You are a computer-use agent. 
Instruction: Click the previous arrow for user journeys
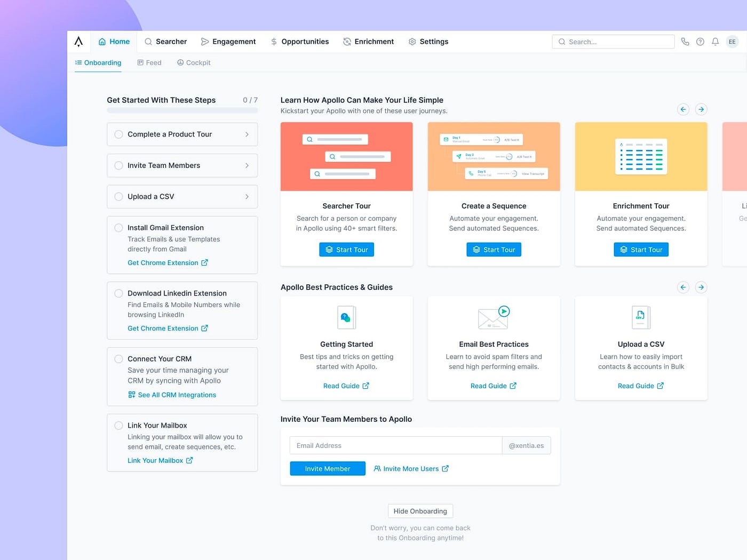[x=683, y=109]
